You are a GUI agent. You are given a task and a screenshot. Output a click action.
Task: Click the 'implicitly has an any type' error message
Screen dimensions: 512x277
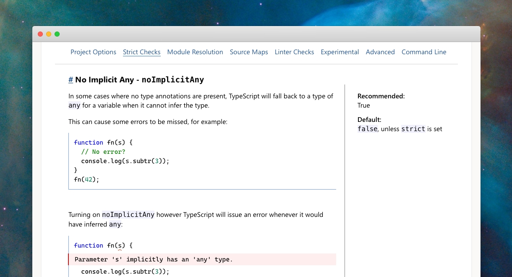tap(154, 259)
